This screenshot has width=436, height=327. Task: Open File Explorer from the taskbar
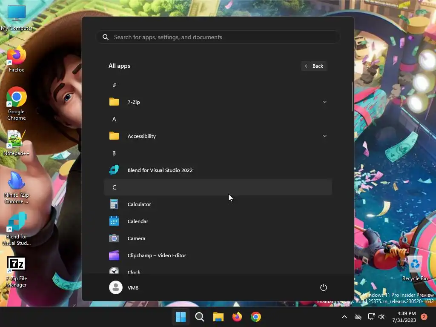(218, 317)
